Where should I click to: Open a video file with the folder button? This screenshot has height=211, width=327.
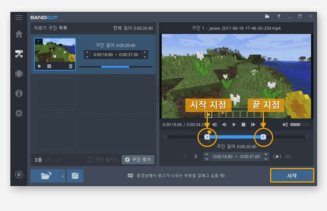pos(46,176)
